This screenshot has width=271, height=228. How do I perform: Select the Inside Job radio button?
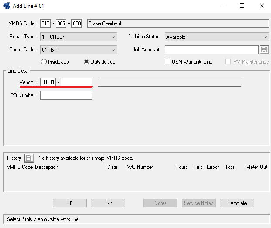pos(44,62)
